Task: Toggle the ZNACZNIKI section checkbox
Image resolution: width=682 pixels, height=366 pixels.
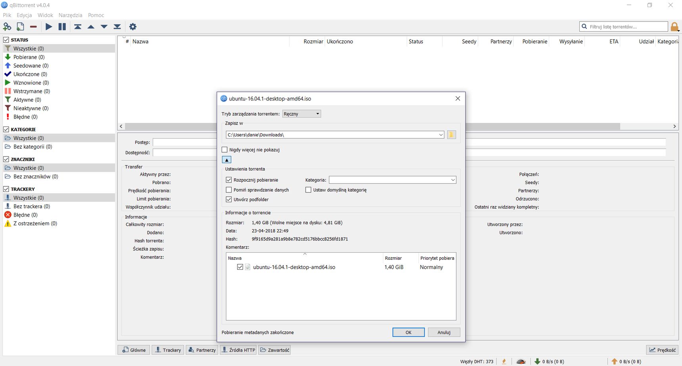Action: tap(6, 159)
